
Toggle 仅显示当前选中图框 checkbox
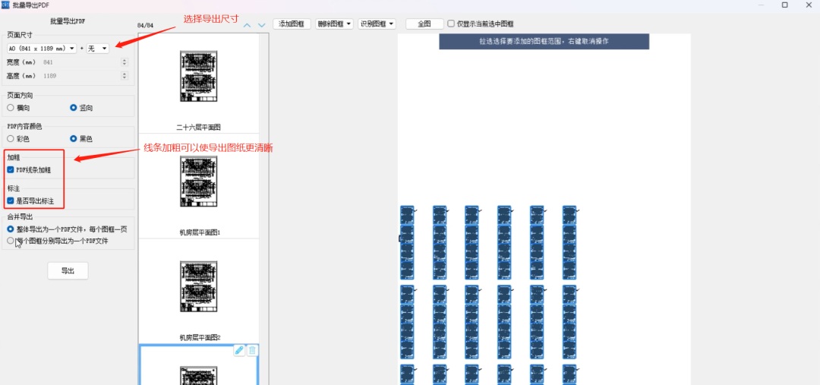pos(451,24)
